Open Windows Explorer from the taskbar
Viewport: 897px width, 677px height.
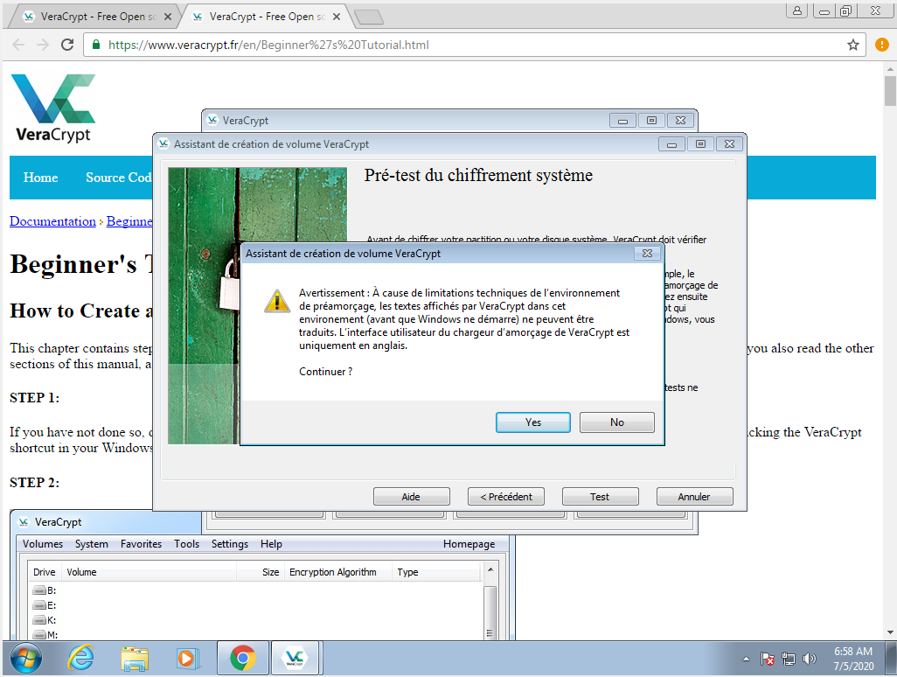[x=135, y=658]
